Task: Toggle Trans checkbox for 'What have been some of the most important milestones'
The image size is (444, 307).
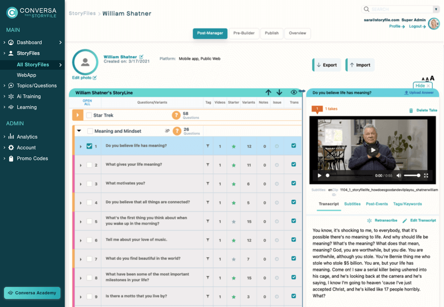Action: click(294, 277)
